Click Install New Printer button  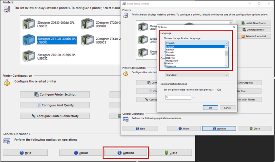coord(254,23)
